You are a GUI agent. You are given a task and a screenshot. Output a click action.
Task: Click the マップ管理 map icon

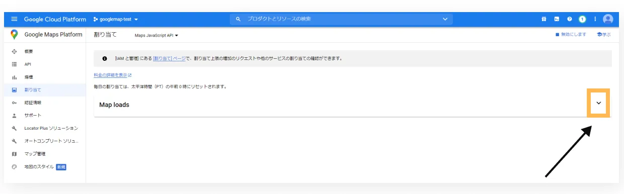(x=14, y=154)
